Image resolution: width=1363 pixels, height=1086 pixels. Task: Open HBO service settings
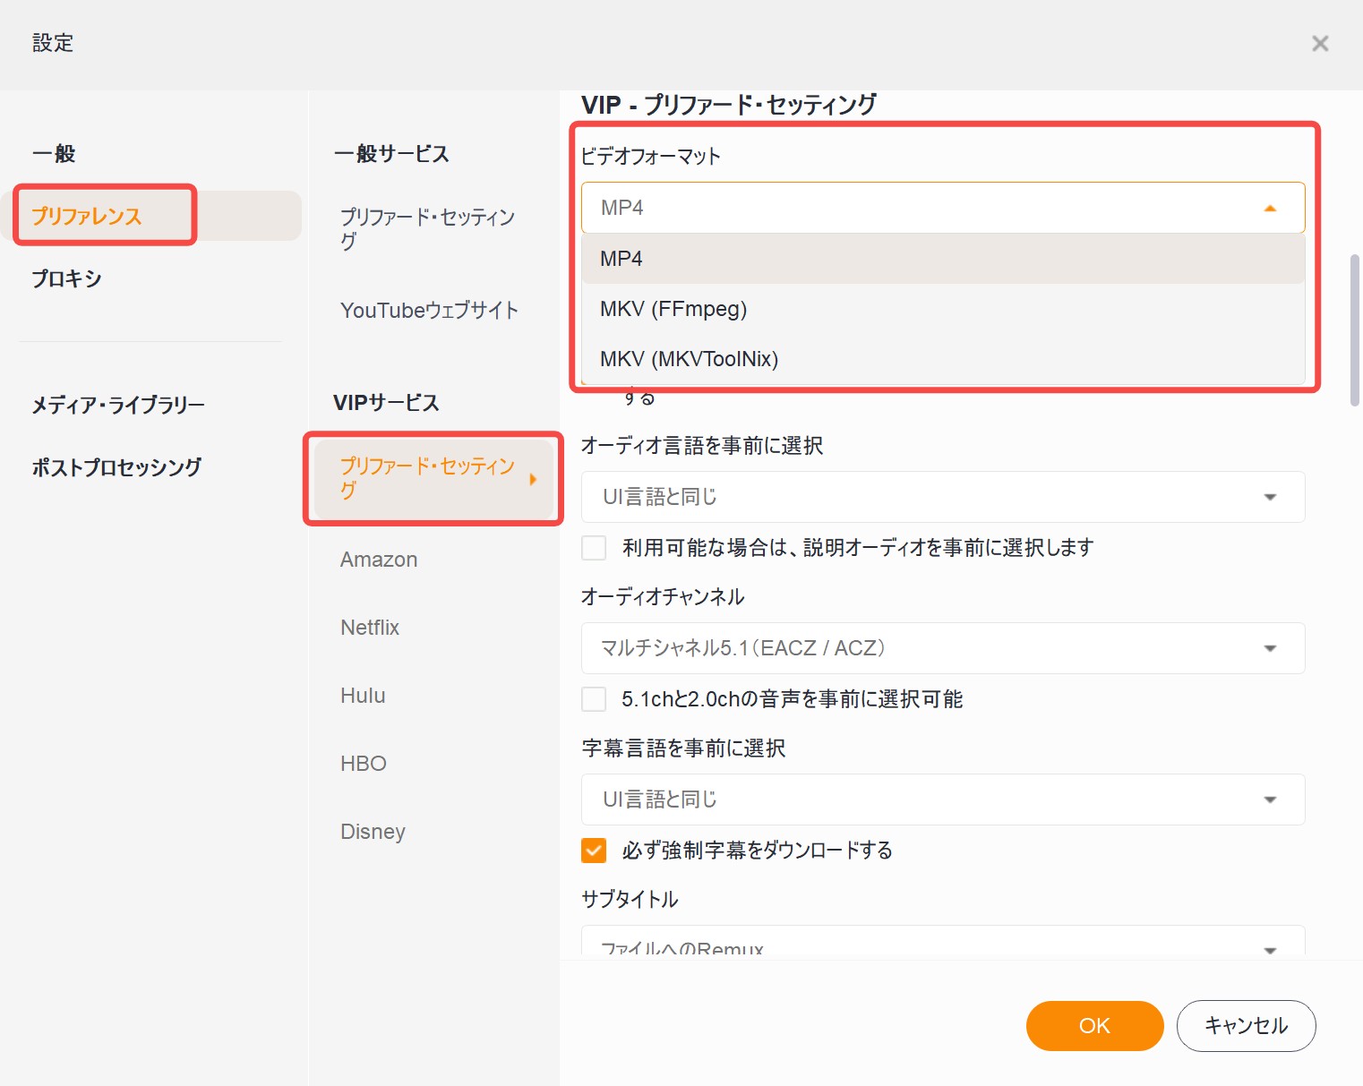tap(364, 764)
